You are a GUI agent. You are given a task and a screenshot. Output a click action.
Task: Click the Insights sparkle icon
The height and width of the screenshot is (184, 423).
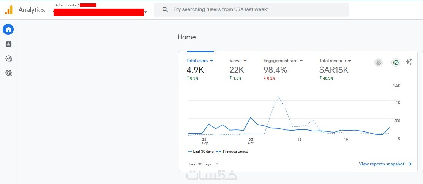click(409, 62)
